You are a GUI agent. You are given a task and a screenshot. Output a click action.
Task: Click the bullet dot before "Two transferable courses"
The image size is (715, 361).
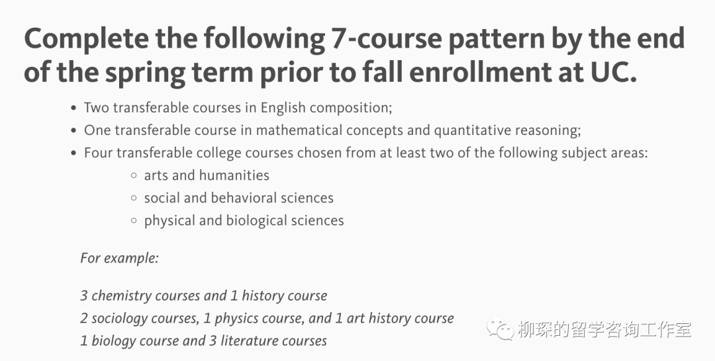point(73,108)
